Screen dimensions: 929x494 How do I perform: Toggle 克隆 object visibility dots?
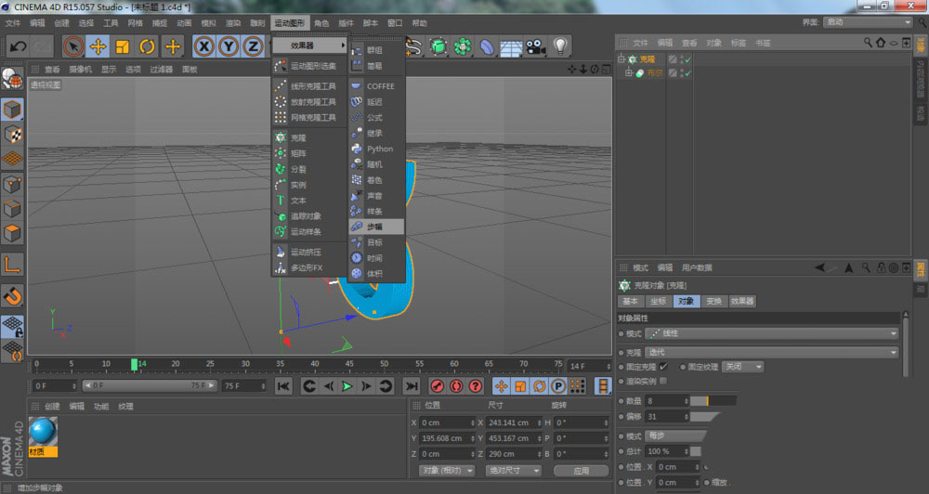click(682, 59)
